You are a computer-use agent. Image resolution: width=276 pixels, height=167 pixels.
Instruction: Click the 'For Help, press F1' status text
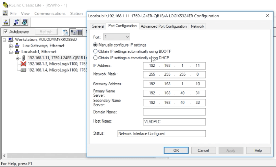tap(17, 164)
